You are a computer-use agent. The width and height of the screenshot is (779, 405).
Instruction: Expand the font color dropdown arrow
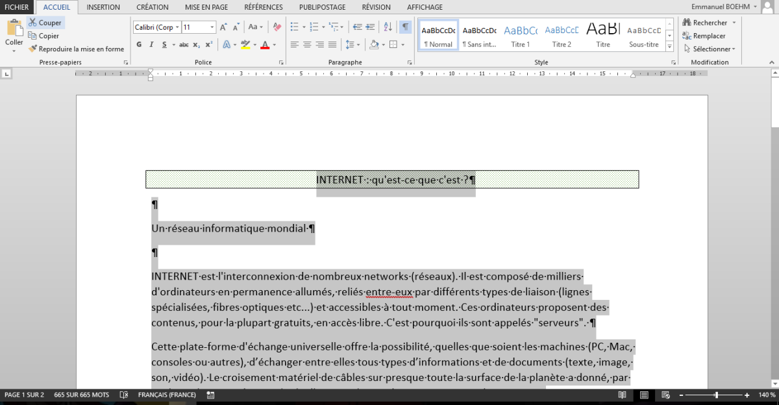274,45
